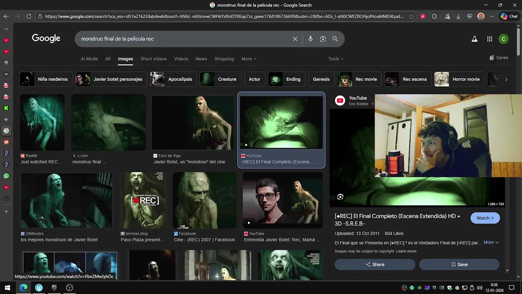
Task: Open Epic Games from the taskbar
Action: tap(54, 287)
